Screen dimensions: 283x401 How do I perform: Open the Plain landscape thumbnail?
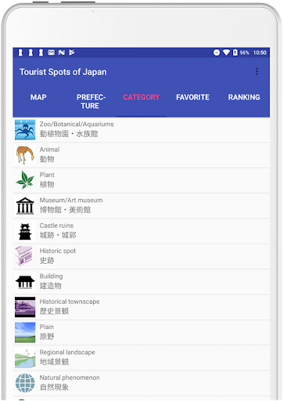[x=25, y=332]
